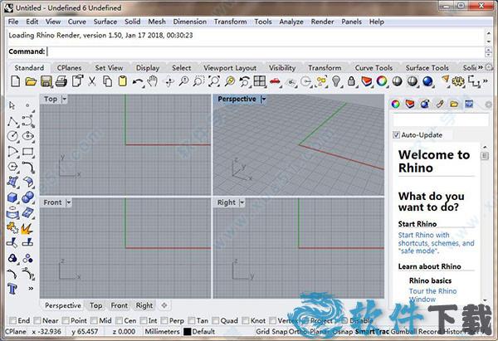This screenshot has width=498, height=341.
Task: Click the red car Set View icon
Action: click(x=275, y=81)
